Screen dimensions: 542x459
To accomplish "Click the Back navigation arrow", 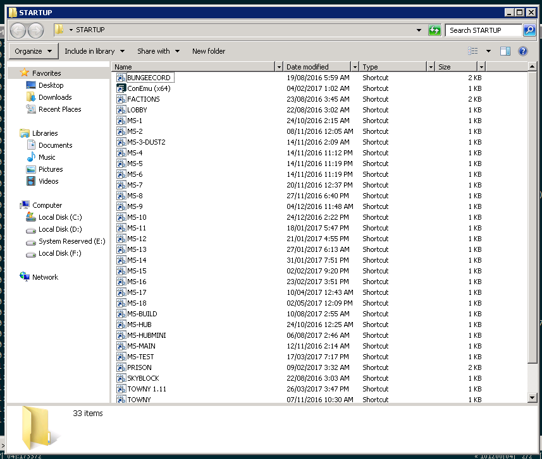I will (x=18, y=30).
